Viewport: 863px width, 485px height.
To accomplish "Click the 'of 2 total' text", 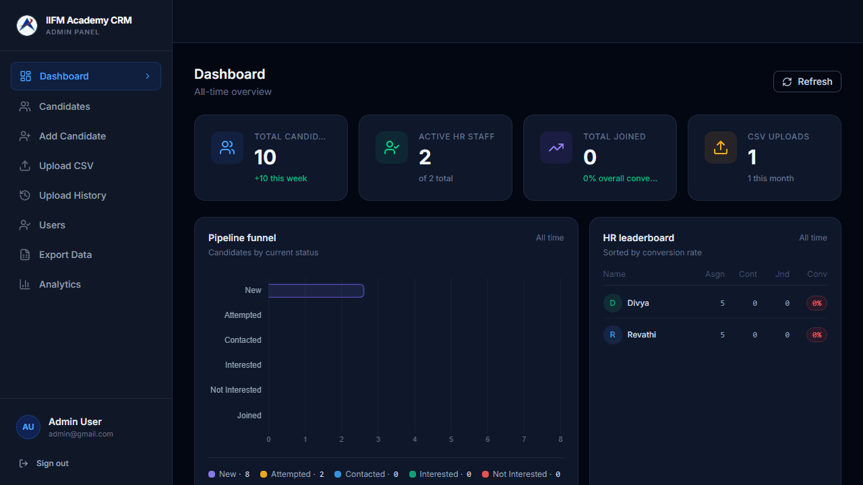I will point(436,179).
